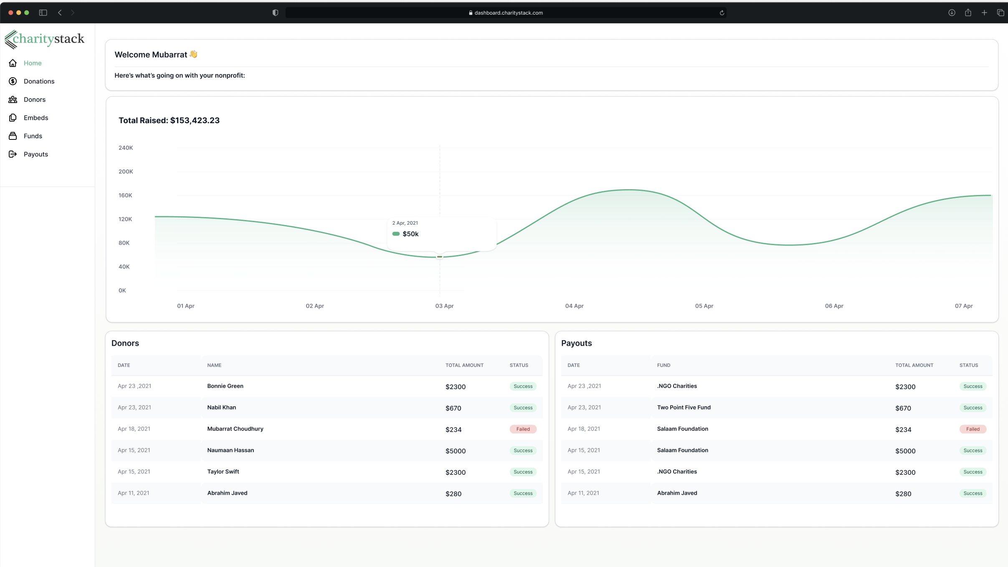Open the Payouts menu item
Viewport: 1008px width, 567px height.
coord(36,154)
